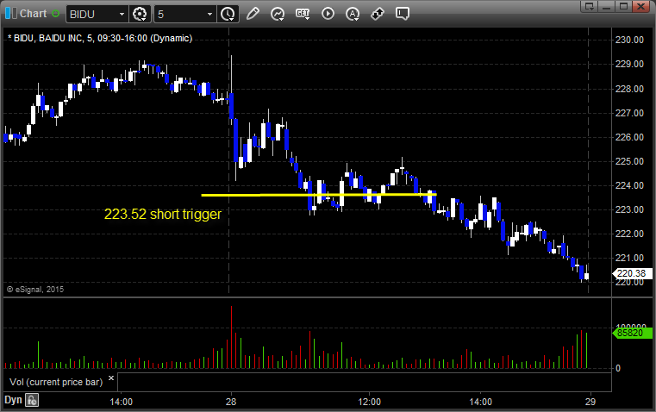Open the circled A alerts menu
Screen dimensions: 656x412
(x=353, y=14)
